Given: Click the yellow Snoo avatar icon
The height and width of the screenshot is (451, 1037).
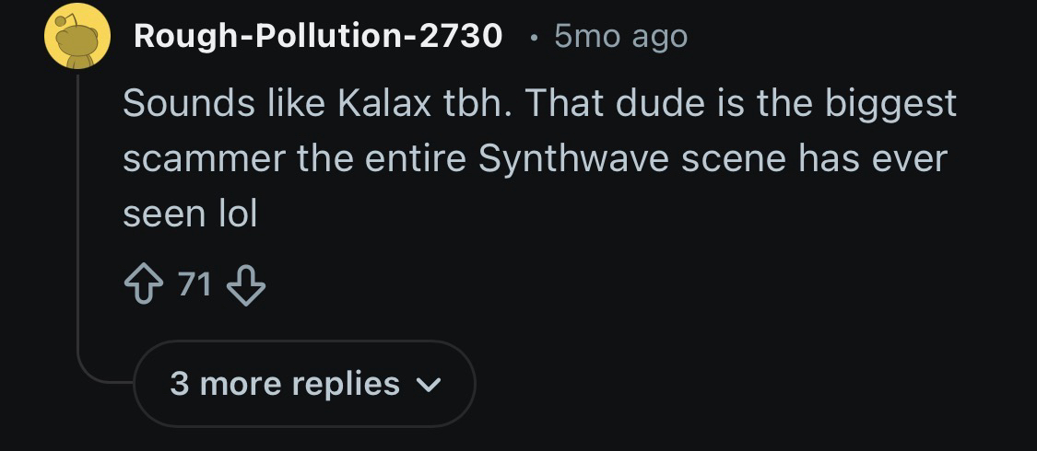Looking at the screenshot, I should [x=78, y=36].
